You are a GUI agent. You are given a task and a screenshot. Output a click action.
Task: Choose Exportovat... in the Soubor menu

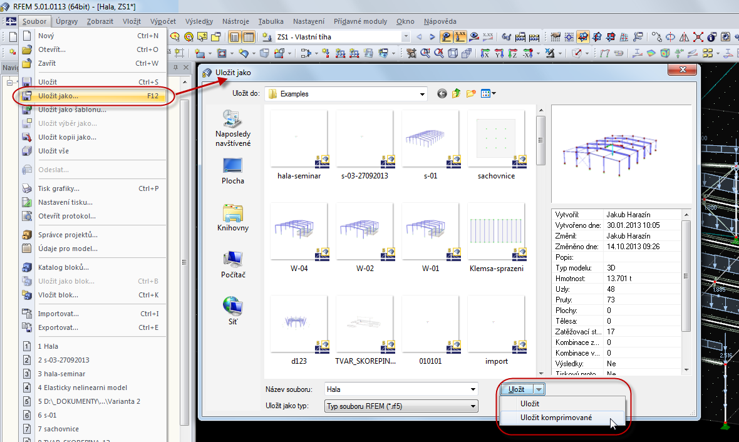[x=93, y=327]
